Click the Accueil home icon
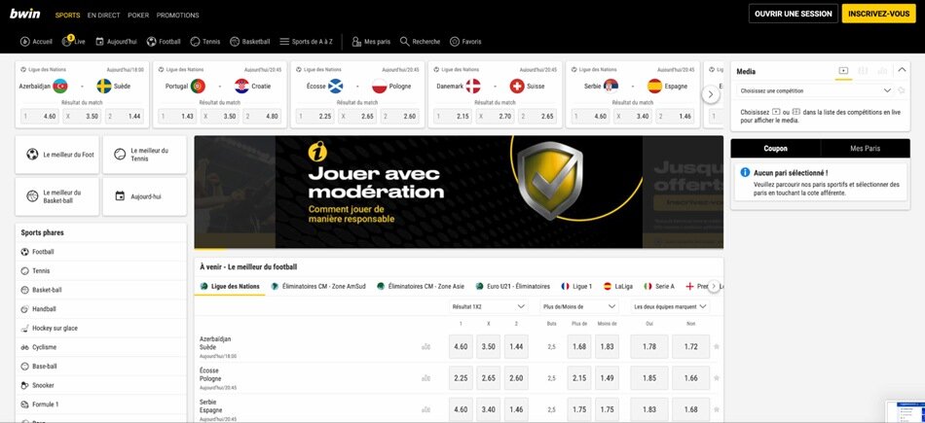This screenshot has width=925, height=423. coord(25,42)
